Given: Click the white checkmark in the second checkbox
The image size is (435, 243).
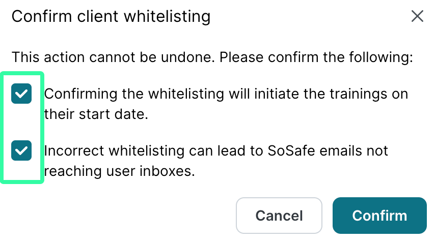Looking at the screenshot, I should pyautogui.click(x=21, y=150).
